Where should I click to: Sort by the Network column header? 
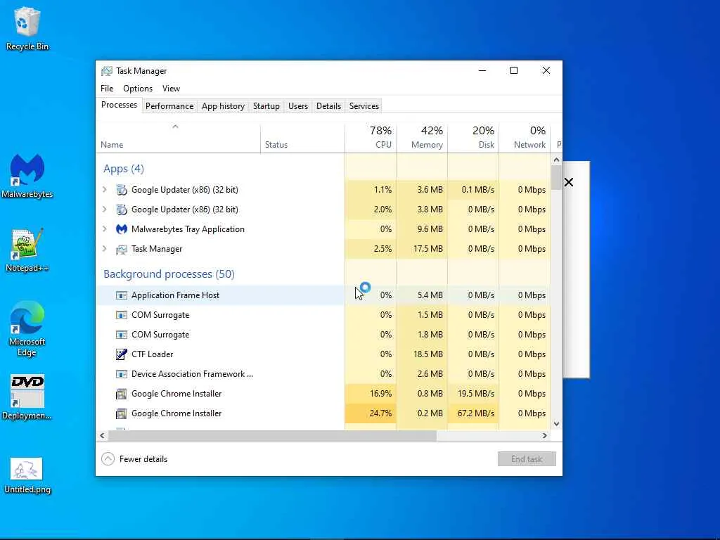pyautogui.click(x=525, y=137)
